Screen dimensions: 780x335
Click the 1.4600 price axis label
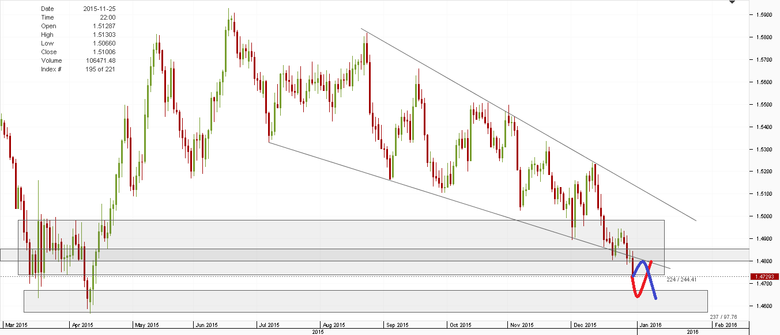(x=763, y=306)
